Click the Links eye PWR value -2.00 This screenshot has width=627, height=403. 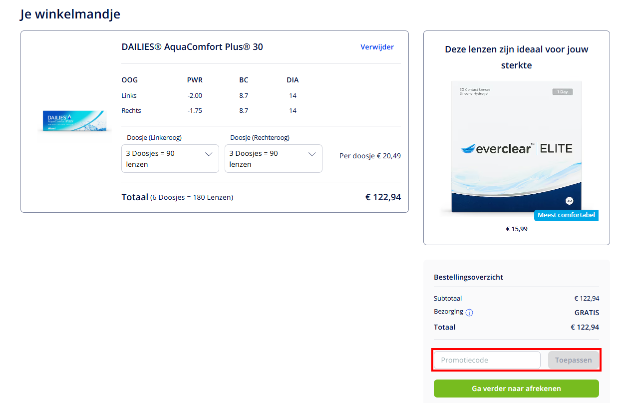pyautogui.click(x=195, y=95)
